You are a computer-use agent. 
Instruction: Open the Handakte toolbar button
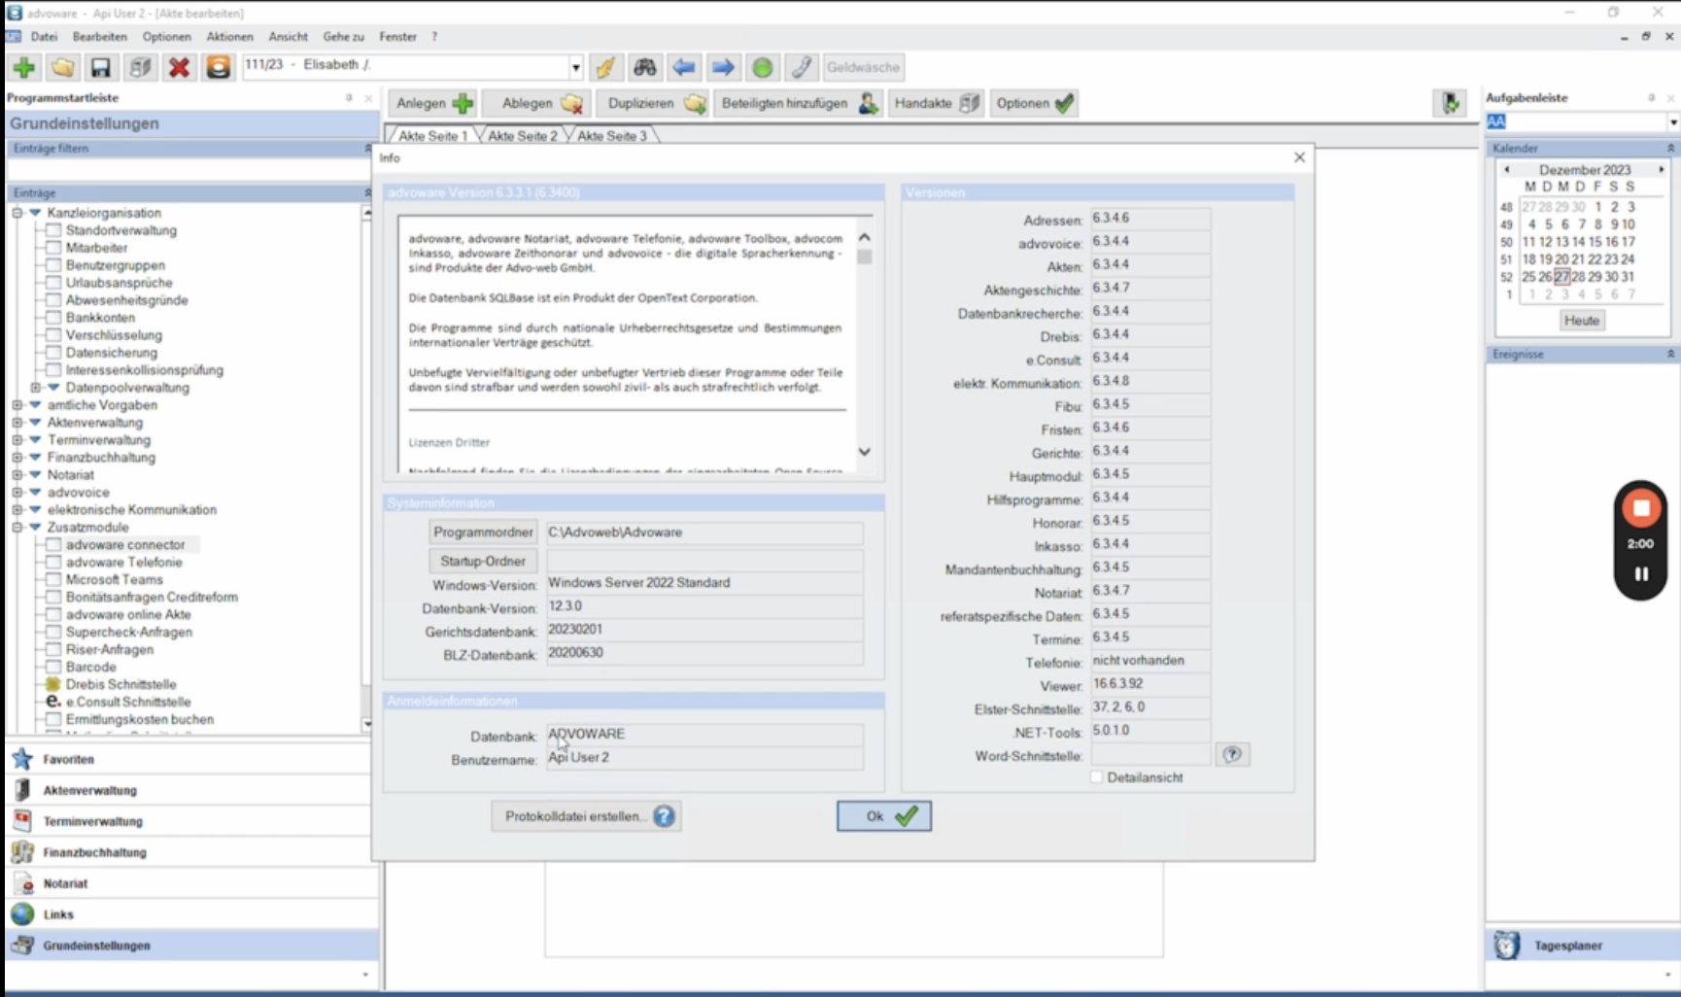[937, 103]
